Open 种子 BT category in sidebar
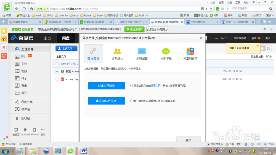Image resolution: width=276 pixels, height=155 pixels. click(24, 78)
